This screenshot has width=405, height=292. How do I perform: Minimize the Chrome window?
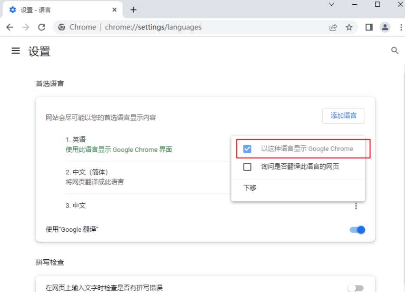pos(355,4)
